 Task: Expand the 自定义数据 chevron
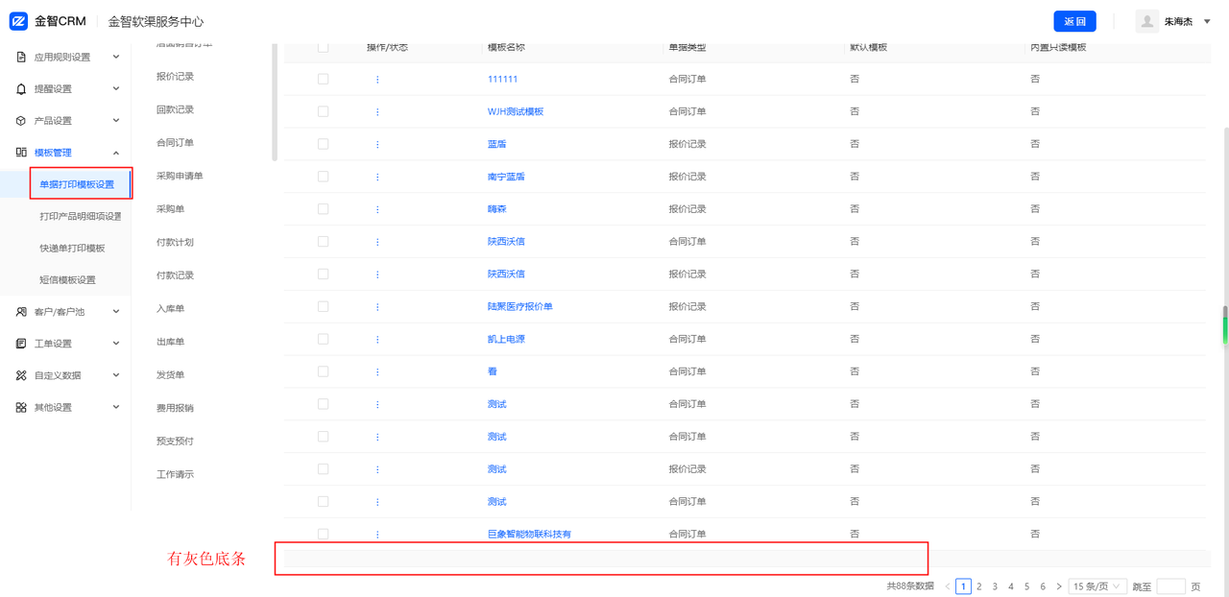(x=116, y=374)
